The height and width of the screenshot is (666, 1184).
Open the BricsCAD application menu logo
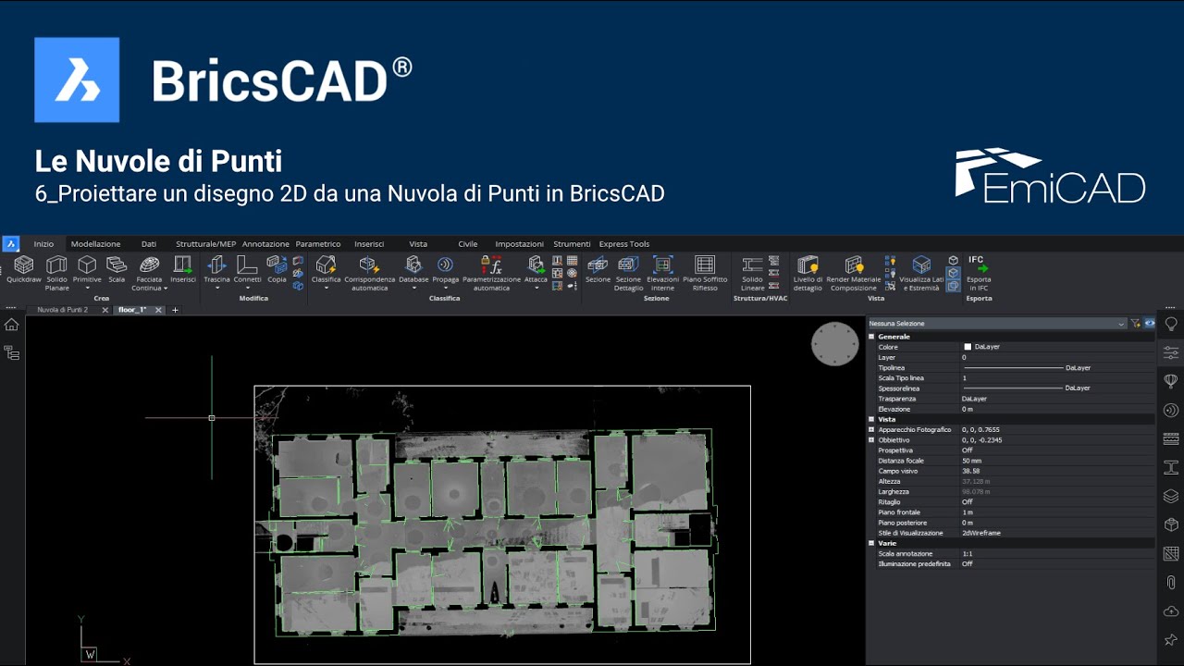[x=11, y=244]
